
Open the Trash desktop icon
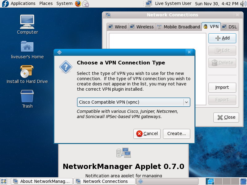point(27,99)
